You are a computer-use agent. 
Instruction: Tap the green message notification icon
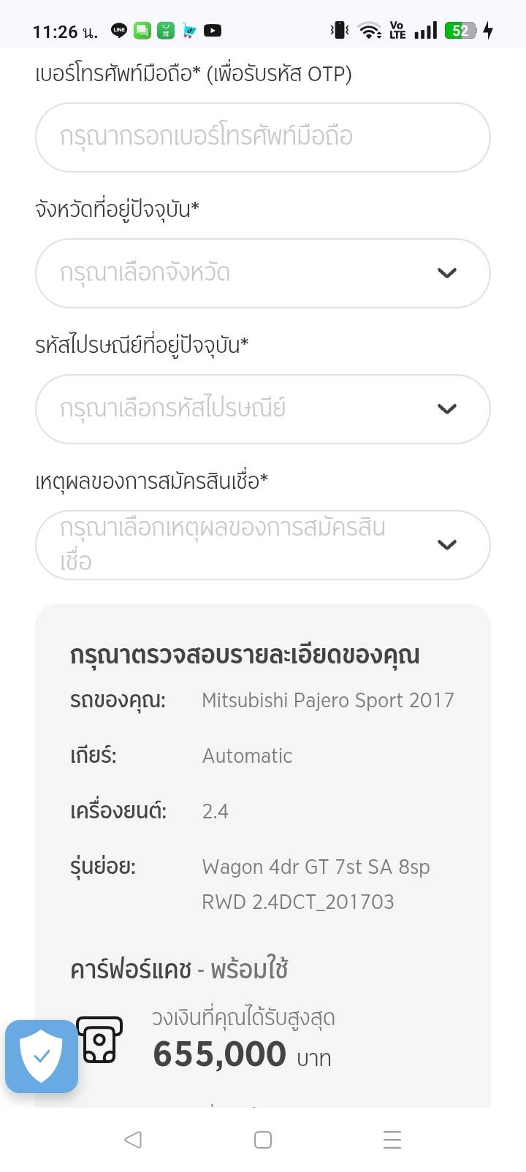(142, 31)
